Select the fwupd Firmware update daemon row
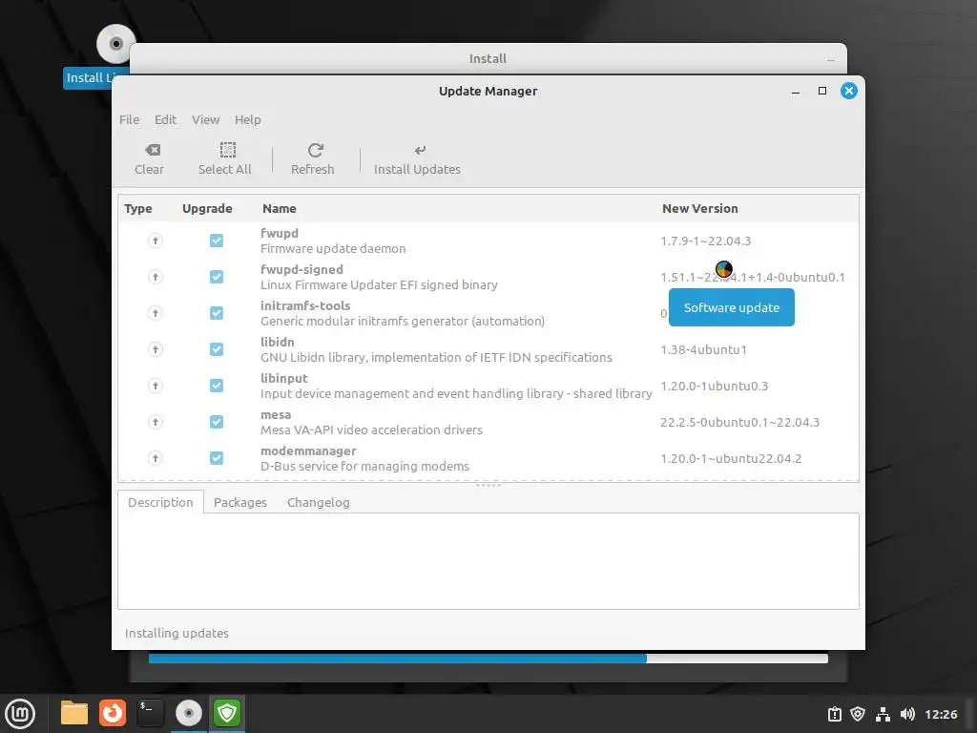The image size is (977, 733). pyautogui.click(x=488, y=241)
